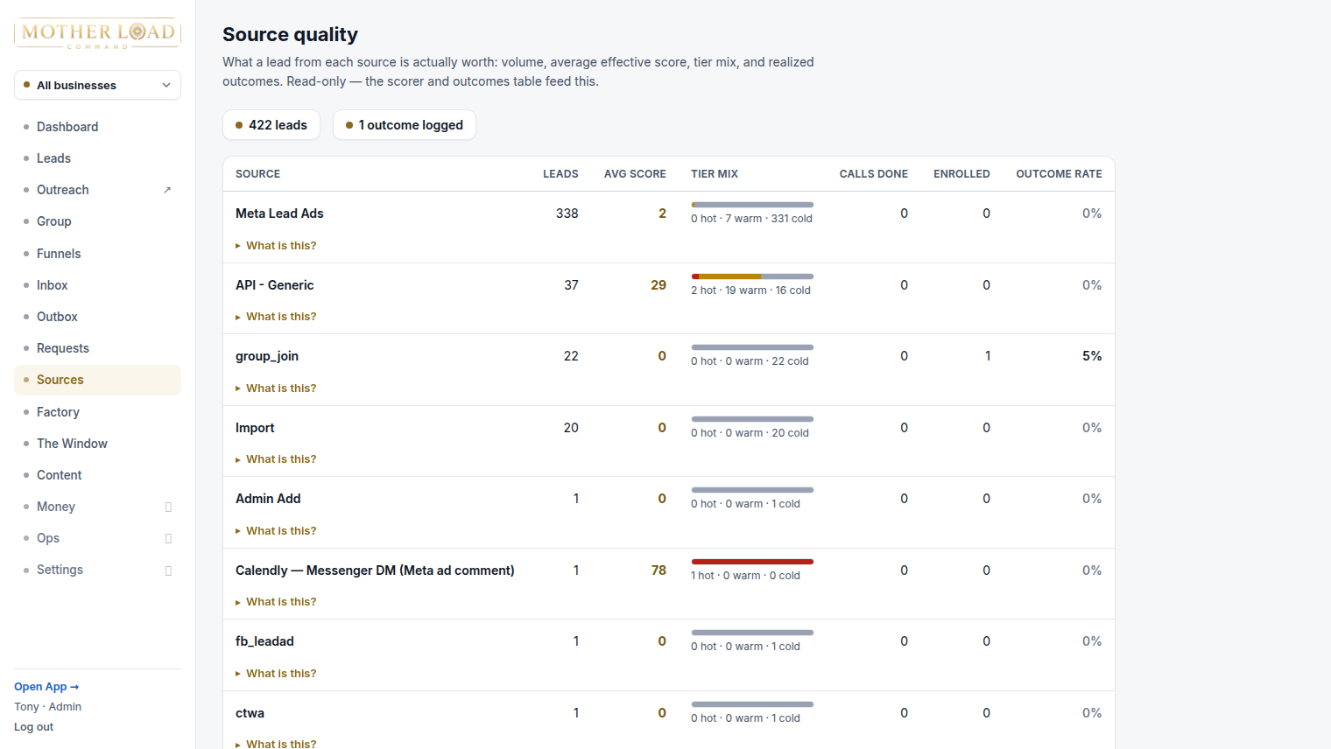Navigate to Funnels
Screen dimensions: 1331x749
tap(97, 254)
